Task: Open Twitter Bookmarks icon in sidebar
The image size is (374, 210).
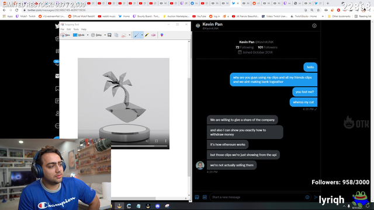Action: (57, 89)
